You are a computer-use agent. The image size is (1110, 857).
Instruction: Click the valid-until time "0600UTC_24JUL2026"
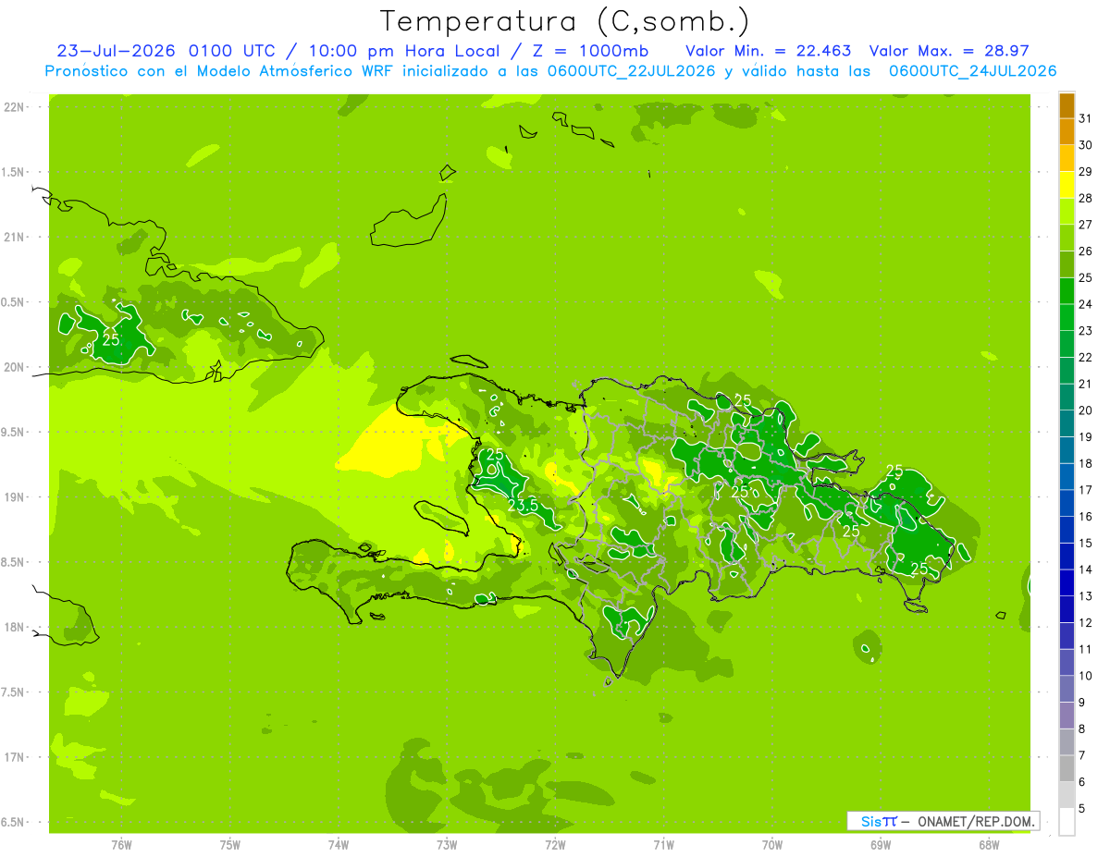pyautogui.click(x=972, y=71)
